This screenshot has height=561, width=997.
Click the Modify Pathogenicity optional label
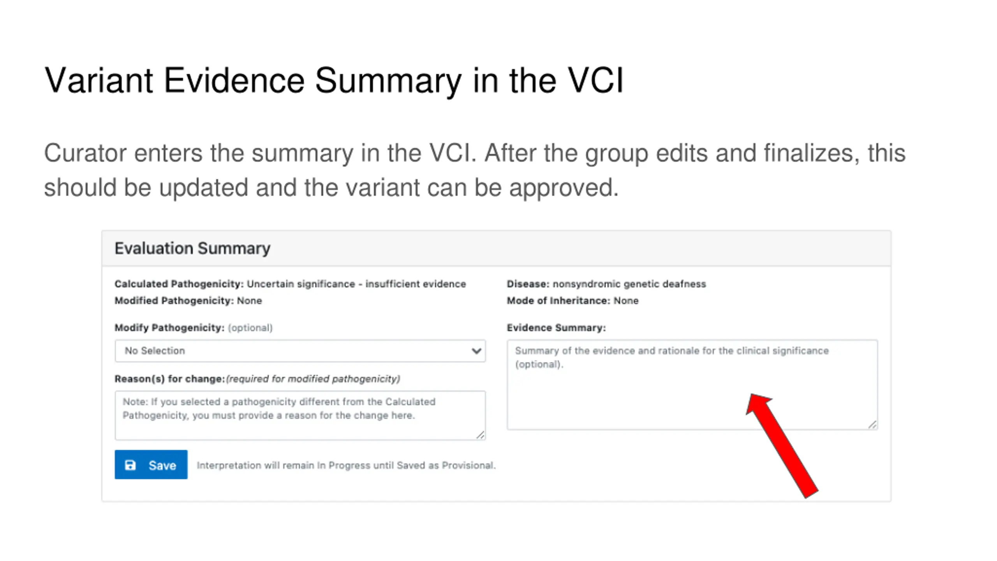click(x=194, y=328)
